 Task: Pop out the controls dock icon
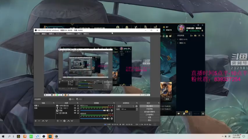coord(159,103)
